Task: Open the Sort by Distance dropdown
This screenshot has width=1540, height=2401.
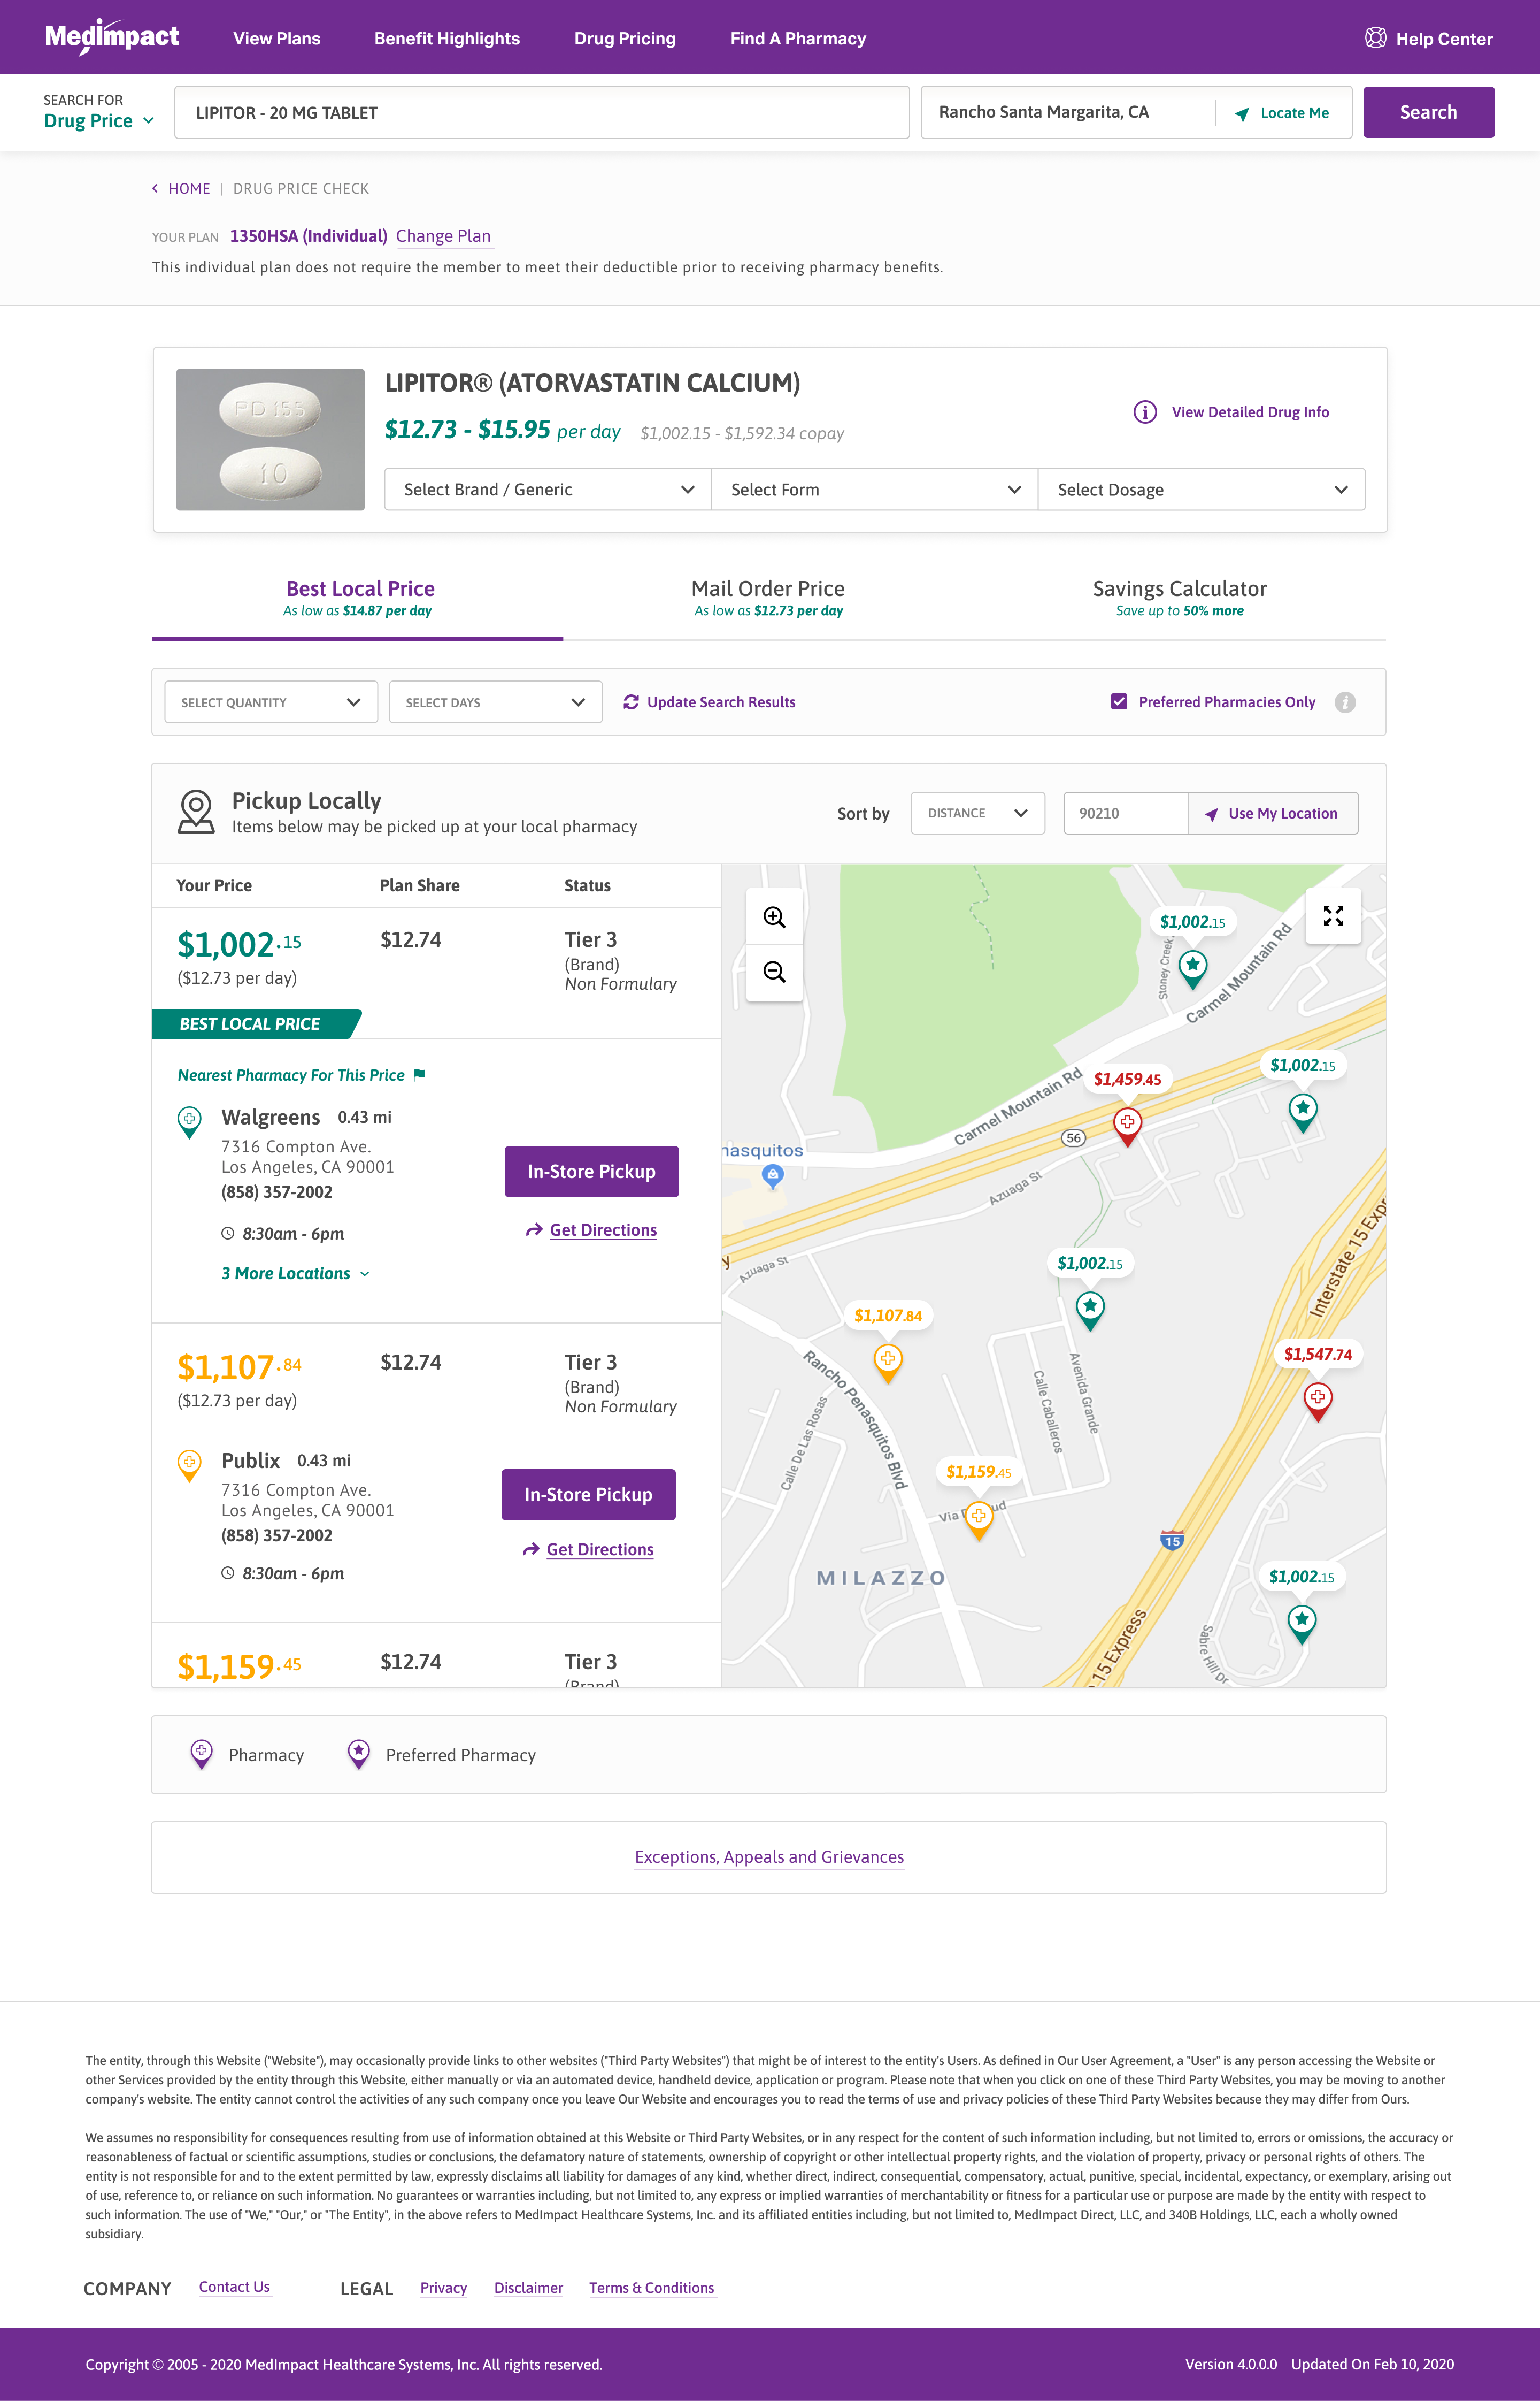Action: point(978,813)
